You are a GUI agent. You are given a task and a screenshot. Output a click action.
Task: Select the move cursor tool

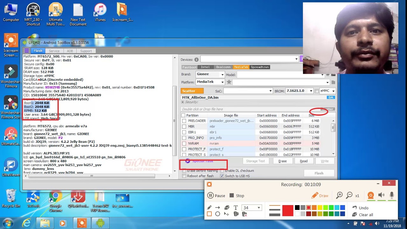point(227,214)
